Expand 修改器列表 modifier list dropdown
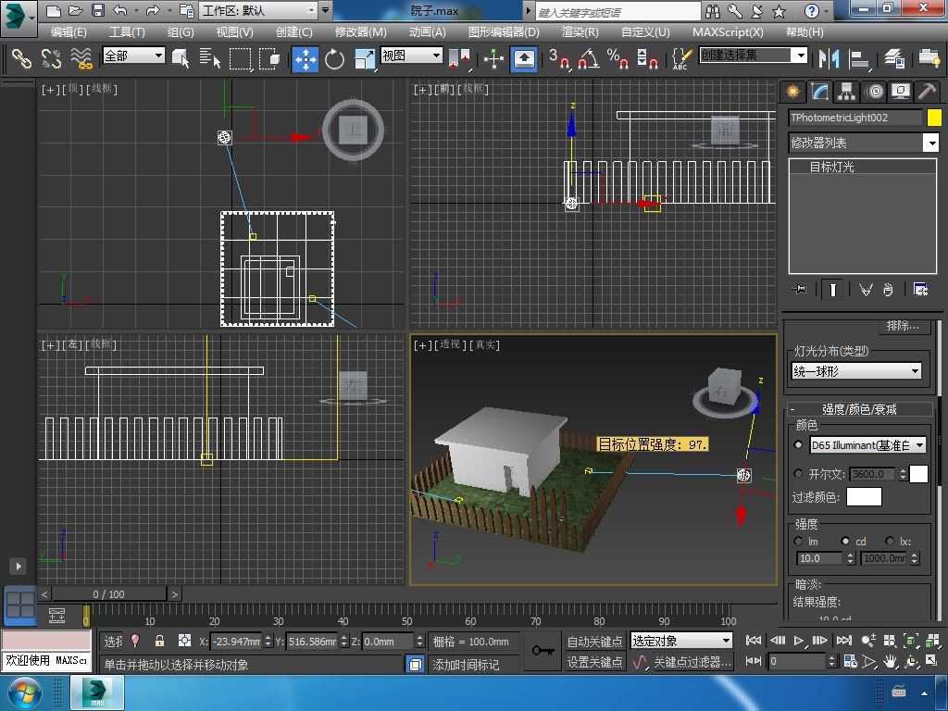The height and width of the screenshot is (711, 948). click(864, 143)
